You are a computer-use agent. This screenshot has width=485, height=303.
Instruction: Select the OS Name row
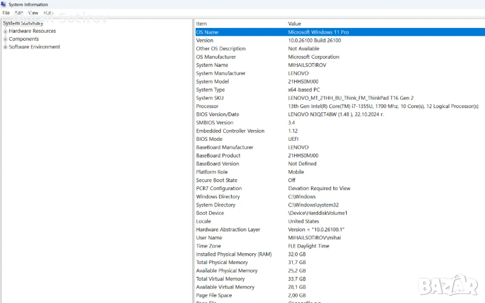tap(207, 32)
